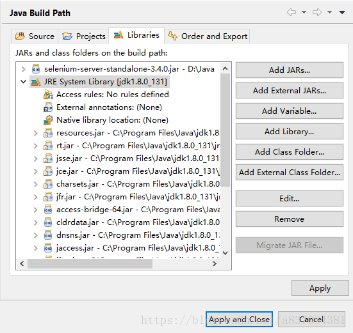Expand the resources.jar node
Screen dimensions: 353x333
tap(36, 133)
